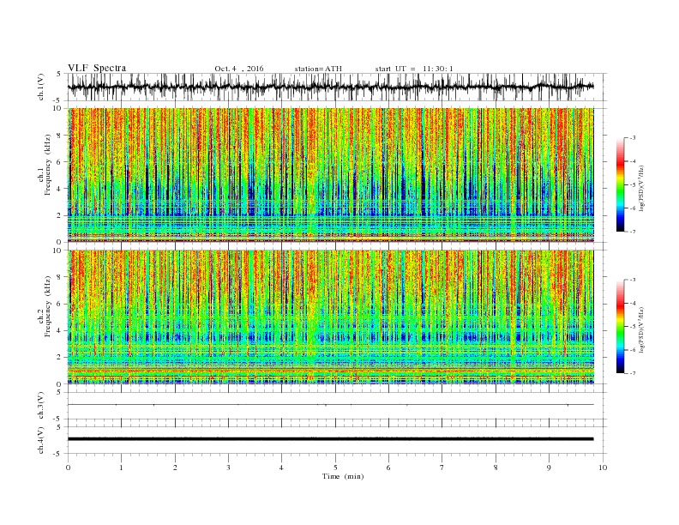Click the "ch.4(V)" axis label

click(40, 440)
